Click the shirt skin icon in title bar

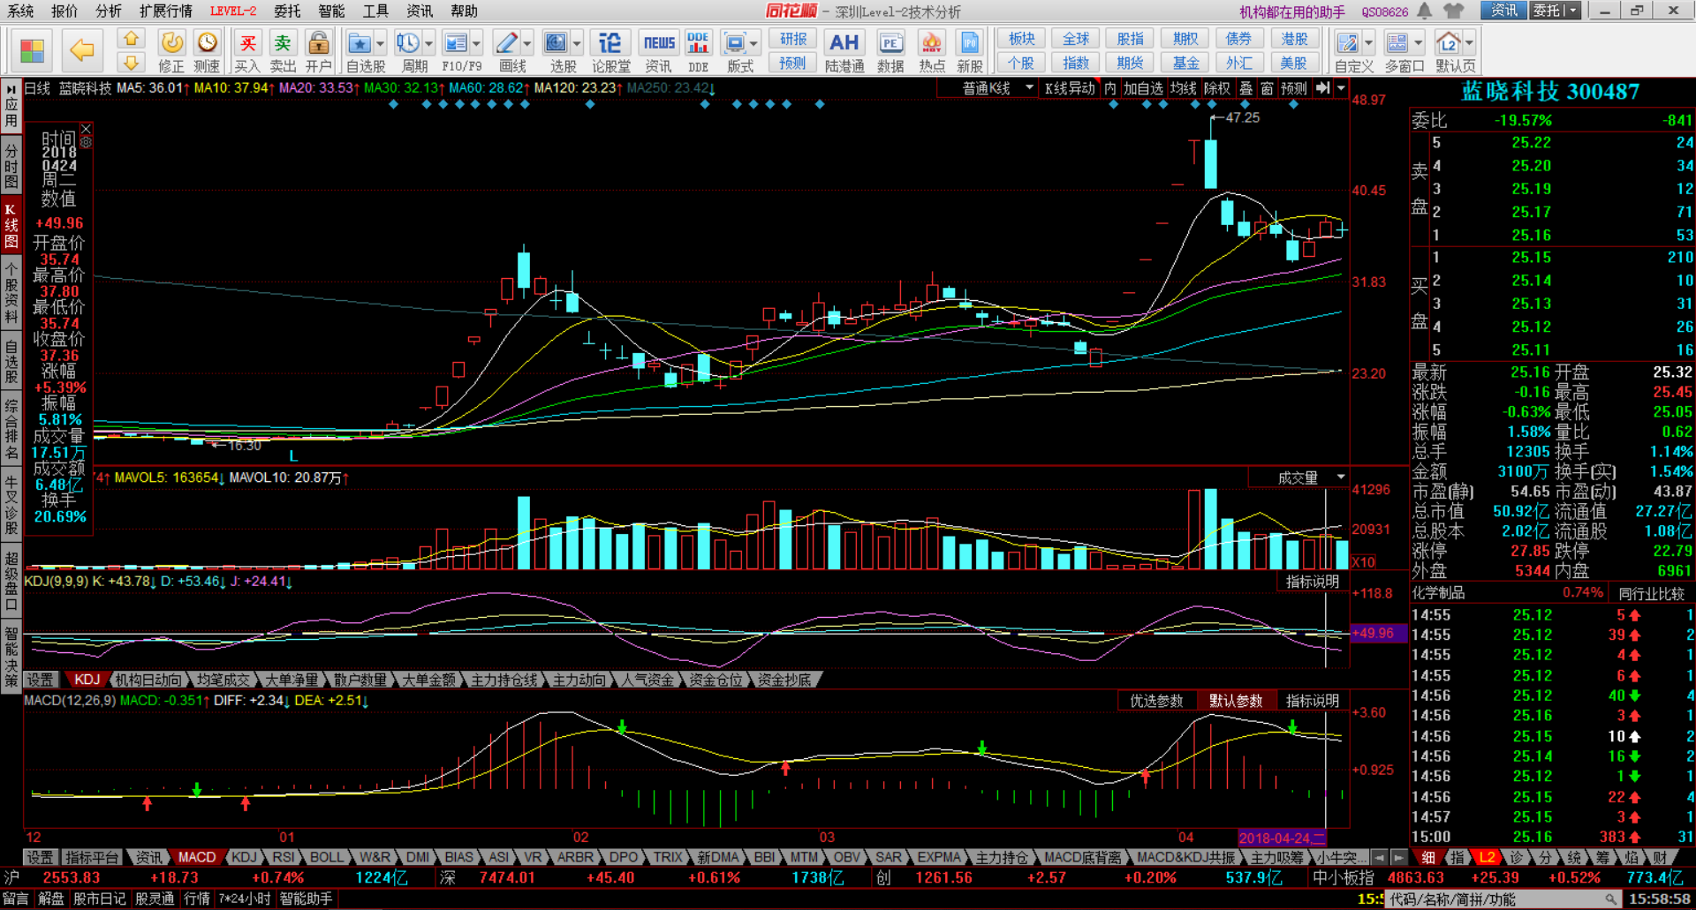coord(1454,11)
